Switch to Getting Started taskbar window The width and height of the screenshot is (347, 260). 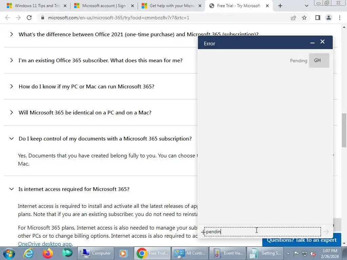pyautogui.click(x=265, y=253)
